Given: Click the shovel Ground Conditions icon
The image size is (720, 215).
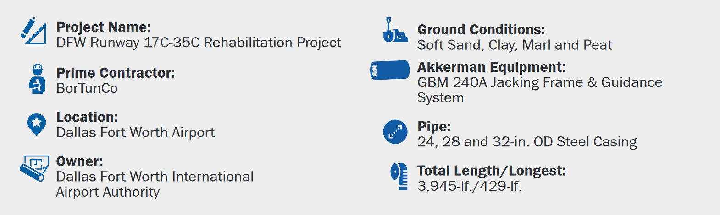Looking at the screenshot, I should [395, 30].
